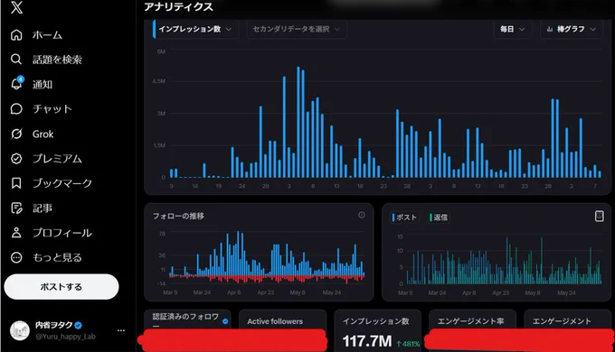Image resolution: width=615 pixels, height=352 pixels.
Task: Open the Home icon in the sidebar
Action: click(16, 35)
